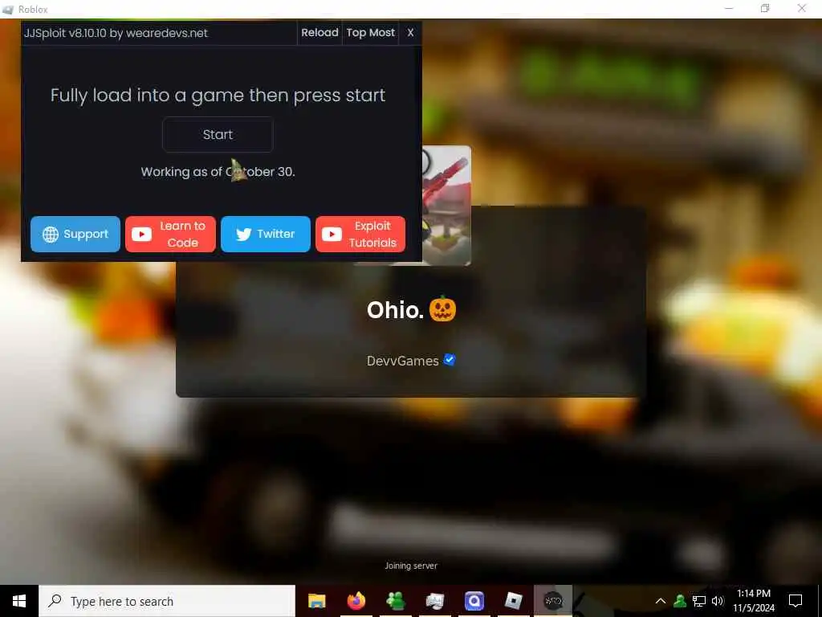This screenshot has height=617, width=822.
Task: Close the Roblox window
Action: click(x=802, y=9)
